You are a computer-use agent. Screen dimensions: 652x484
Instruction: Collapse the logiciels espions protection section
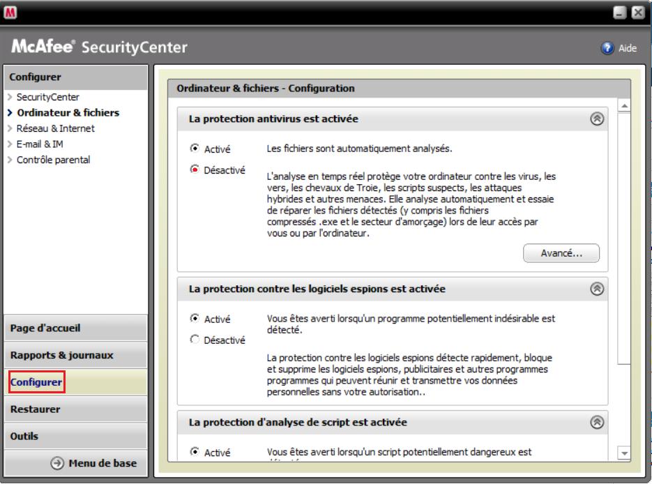tap(597, 289)
